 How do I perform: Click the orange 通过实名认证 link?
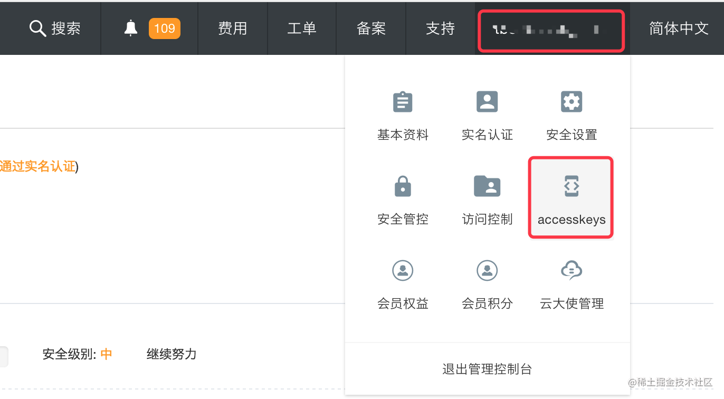point(37,167)
